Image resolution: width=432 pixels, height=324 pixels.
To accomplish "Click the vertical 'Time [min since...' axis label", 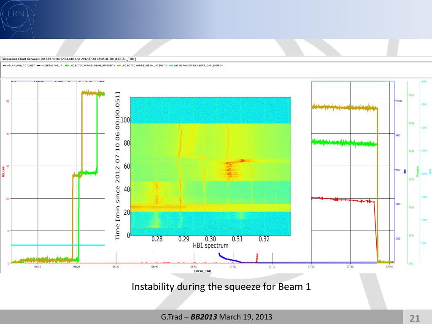I will 118,166.
